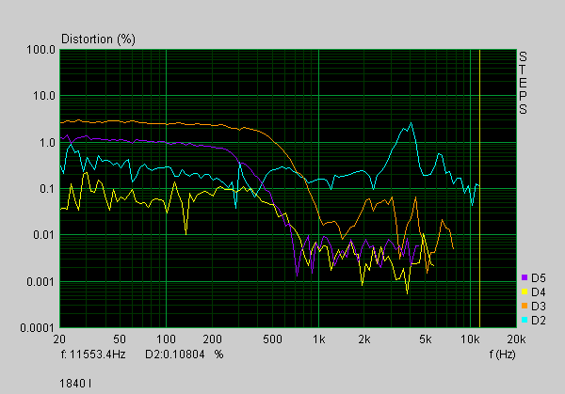Click the orange D3 legend swatch

tap(525, 306)
